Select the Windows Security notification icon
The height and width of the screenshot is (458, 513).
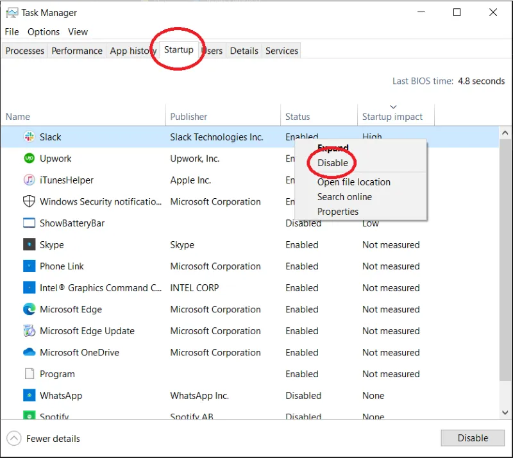point(29,201)
